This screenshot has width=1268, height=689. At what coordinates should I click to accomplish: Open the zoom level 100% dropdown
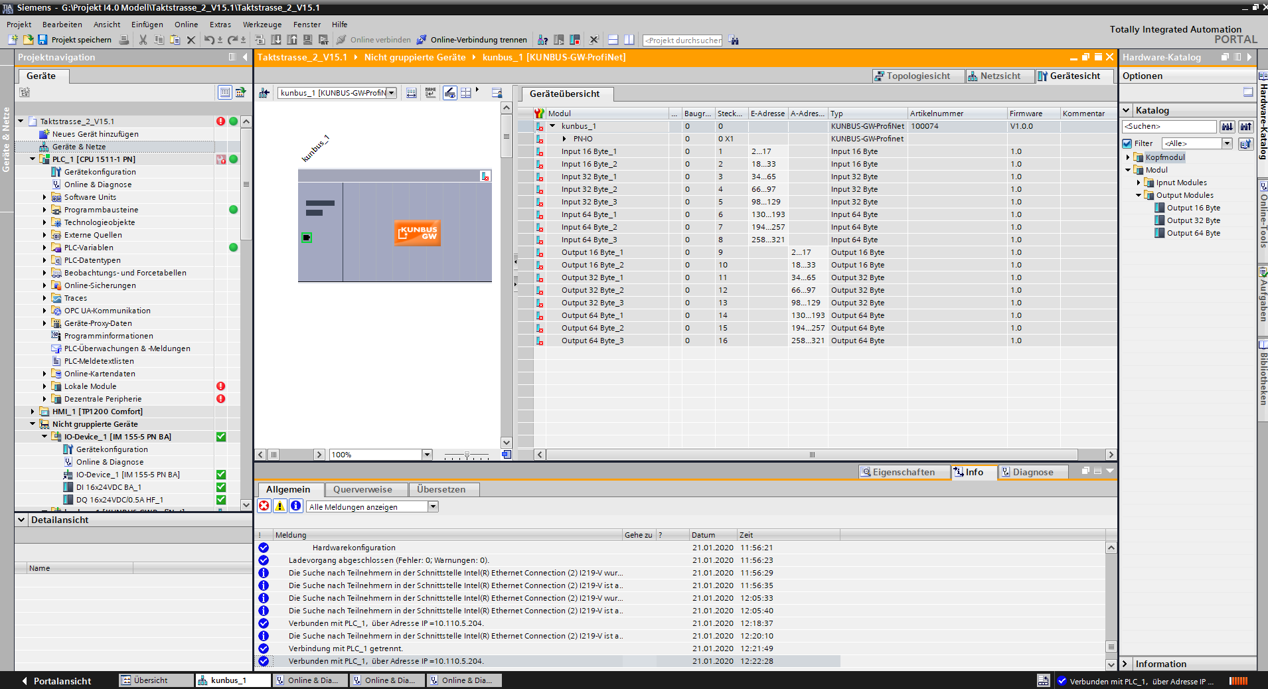coord(427,455)
